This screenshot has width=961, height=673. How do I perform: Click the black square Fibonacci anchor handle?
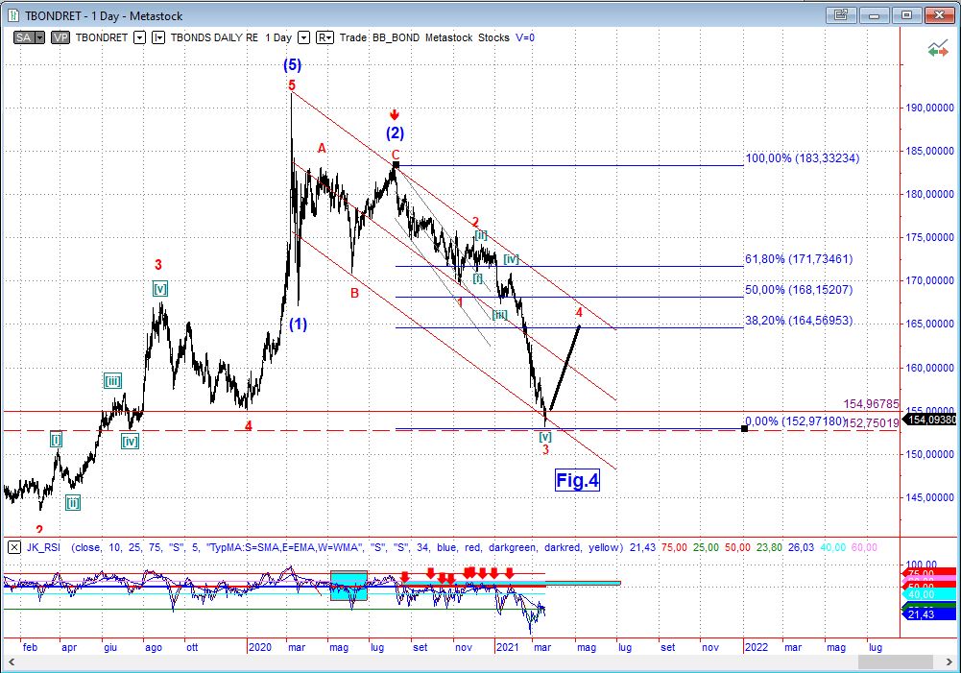click(x=744, y=427)
